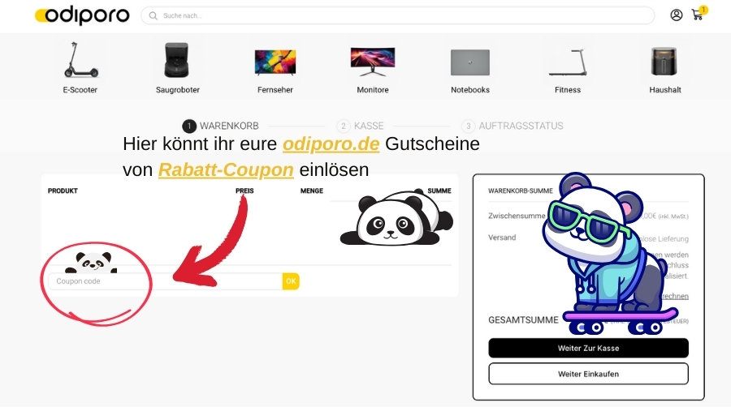Select the Monitore category label

coord(373,90)
